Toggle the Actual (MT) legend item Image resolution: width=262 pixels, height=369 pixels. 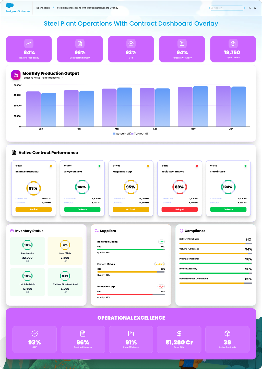tap(122, 134)
